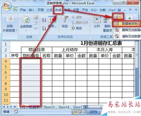Click the 全部刷新 (Refresh All) icon

[26, 19]
